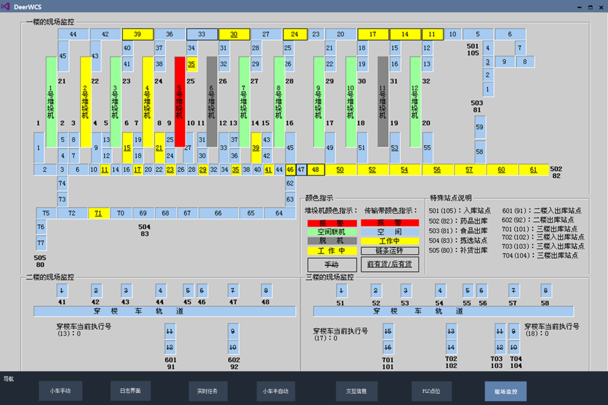The width and height of the screenshot is (608, 405).
Task: Open the PLC点位 page
Action: tap(431, 391)
